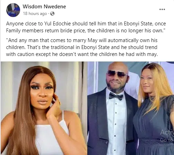The width and height of the screenshot is (174, 155).
Task: Open the "18 hours ago" timestamp link
Action: tap(35, 14)
